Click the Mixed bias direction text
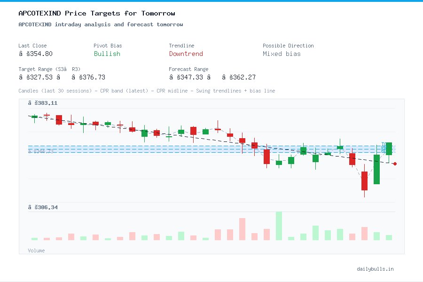423x282 pixels. point(282,54)
